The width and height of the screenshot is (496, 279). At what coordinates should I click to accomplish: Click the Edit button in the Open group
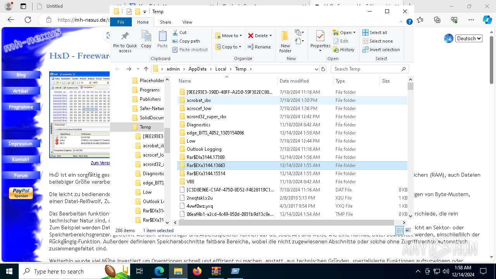(341, 41)
